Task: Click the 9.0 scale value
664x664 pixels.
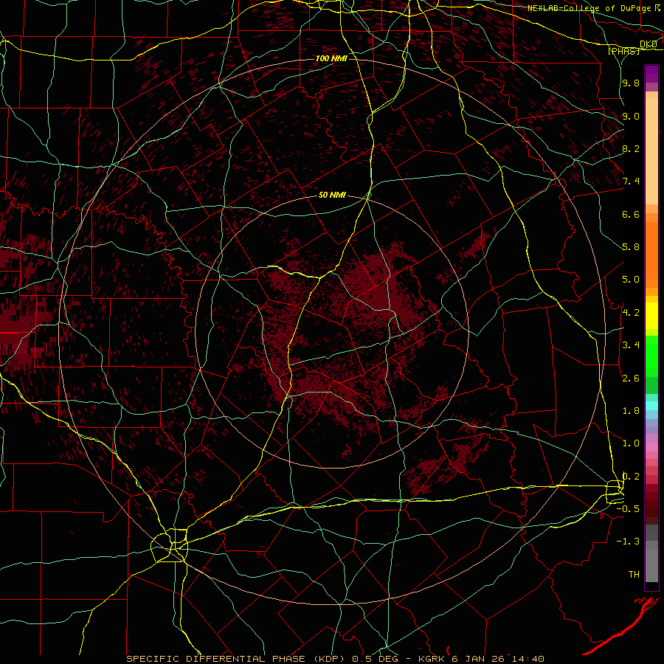Action: tap(631, 116)
